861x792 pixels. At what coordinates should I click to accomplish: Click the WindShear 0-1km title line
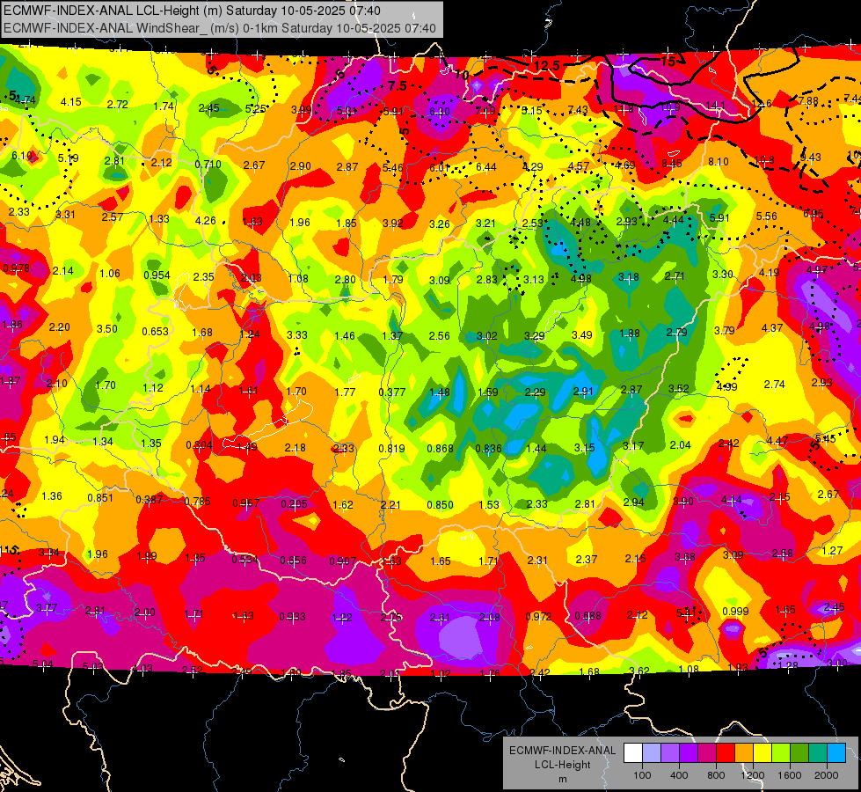click(220, 28)
